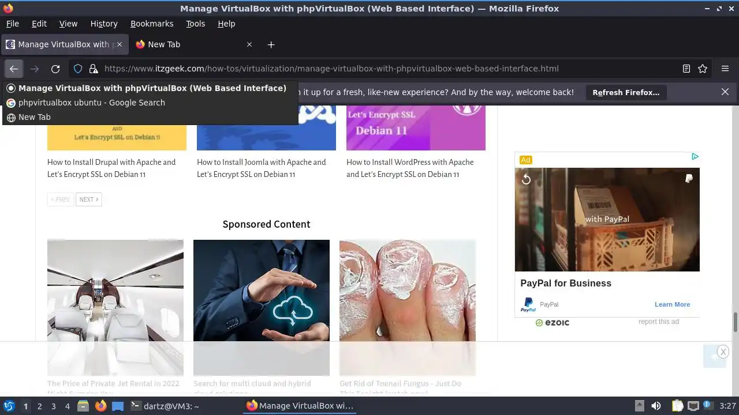Reload the current page
Screen dimensions: 739x415
[x=55, y=69]
